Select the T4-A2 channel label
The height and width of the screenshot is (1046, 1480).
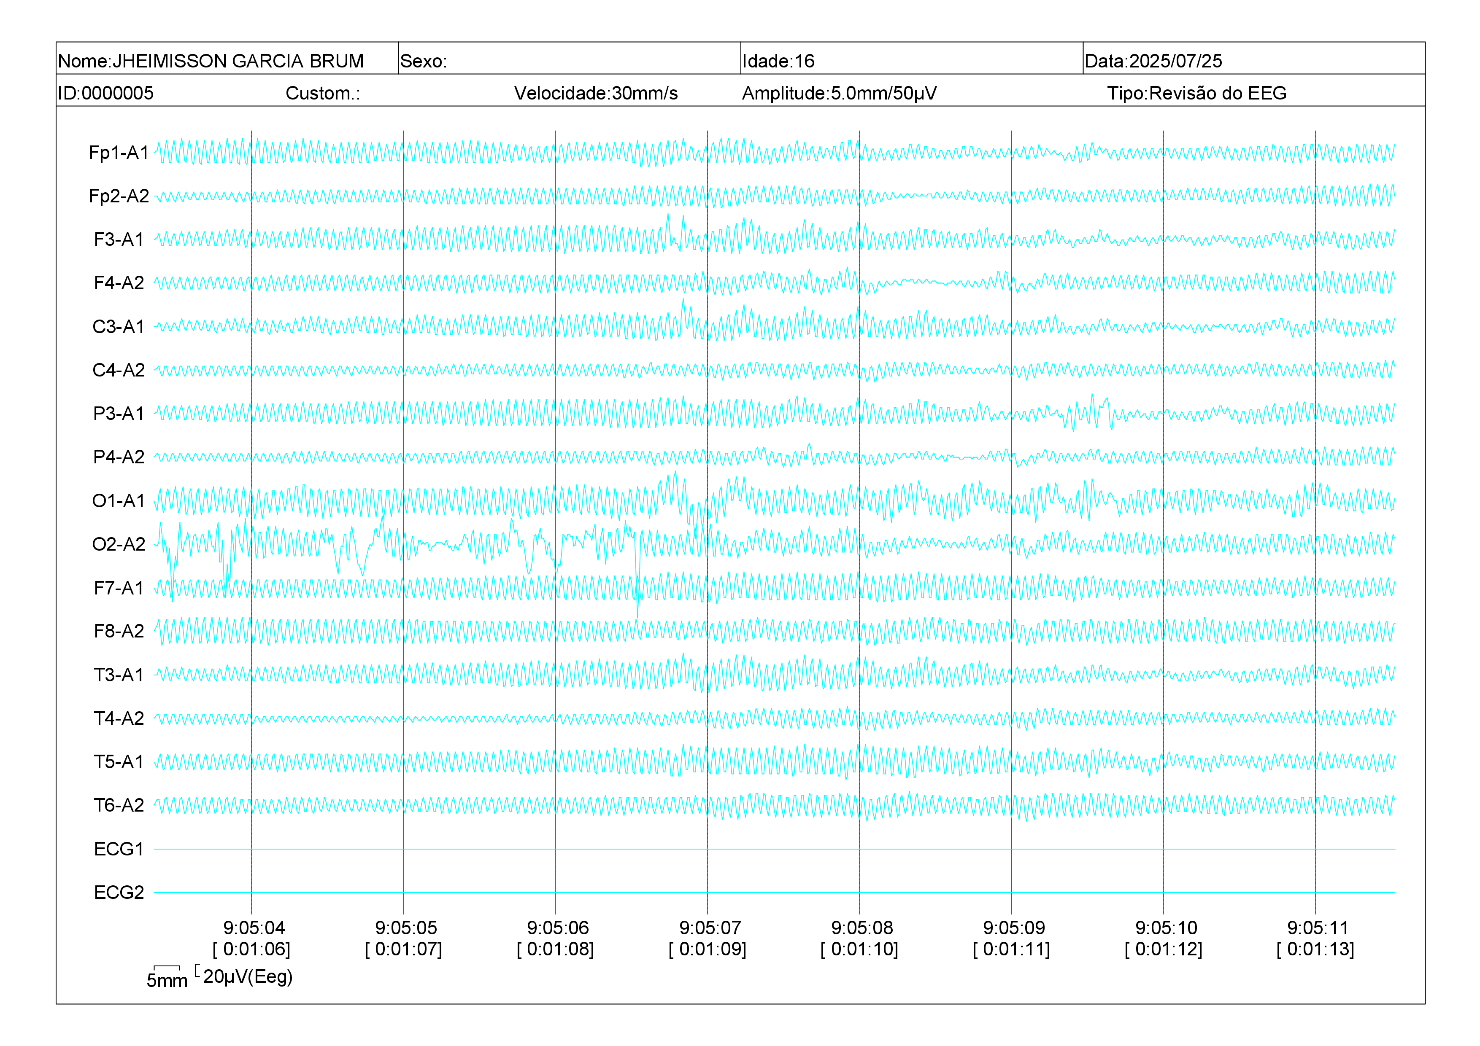click(x=119, y=718)
